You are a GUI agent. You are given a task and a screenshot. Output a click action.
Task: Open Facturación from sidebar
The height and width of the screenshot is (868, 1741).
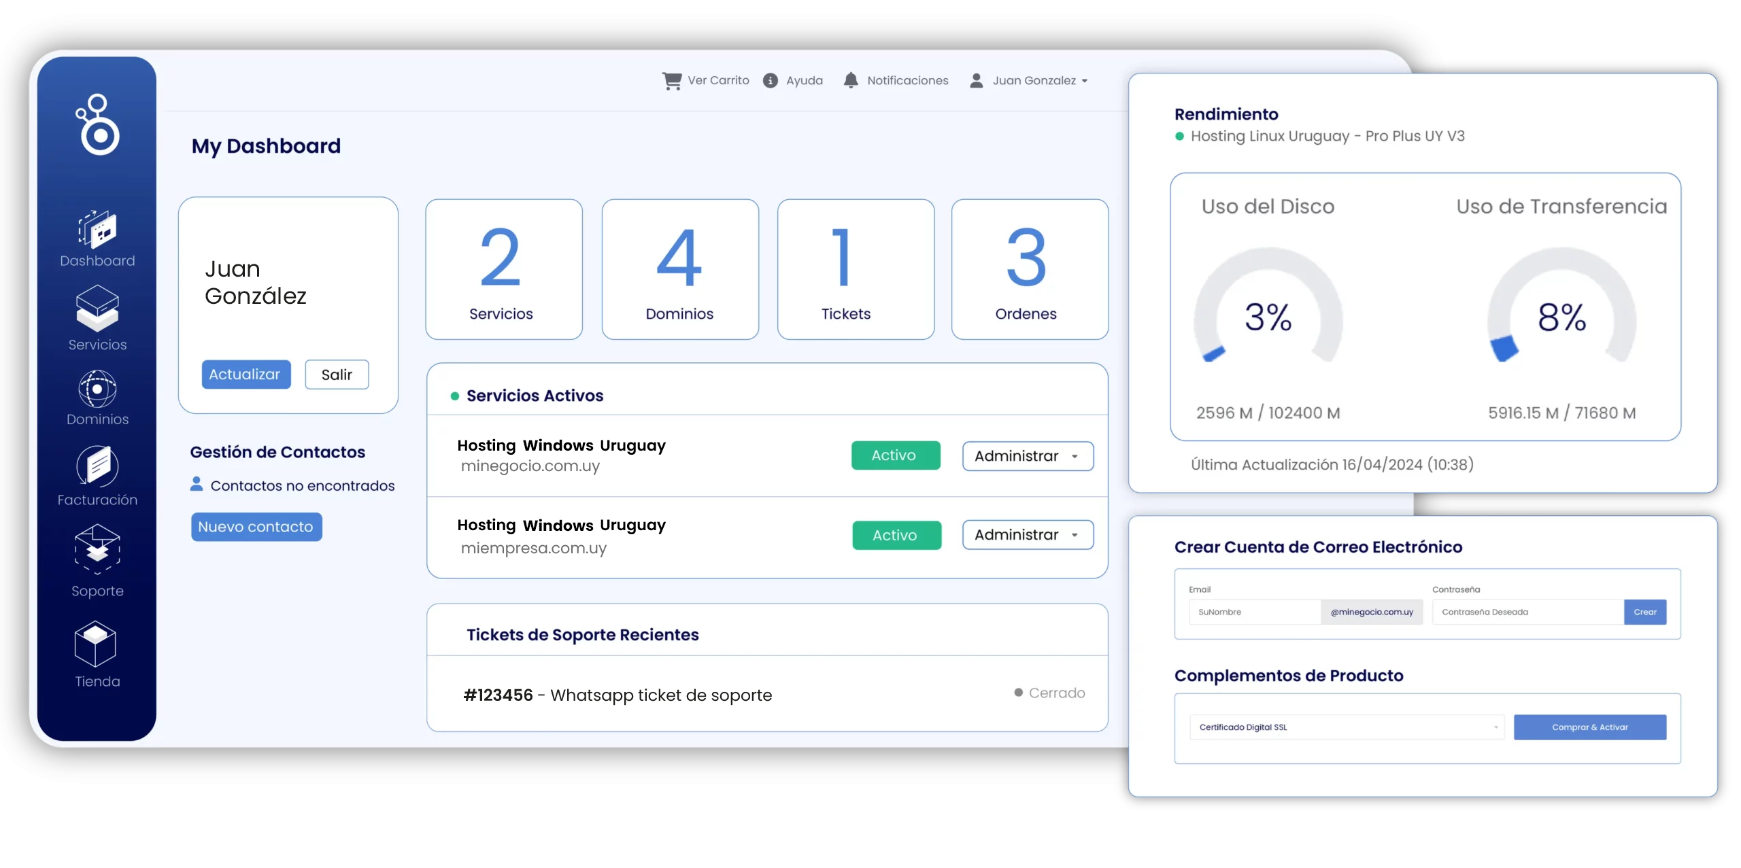coord(97,466)
